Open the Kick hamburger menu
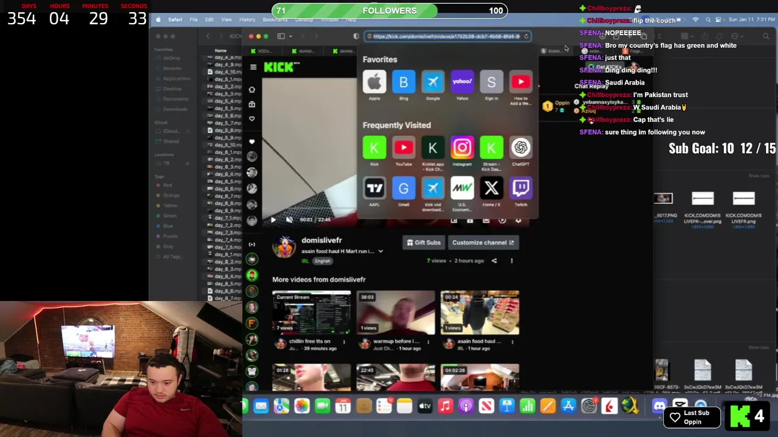 [x=253, y=67]
